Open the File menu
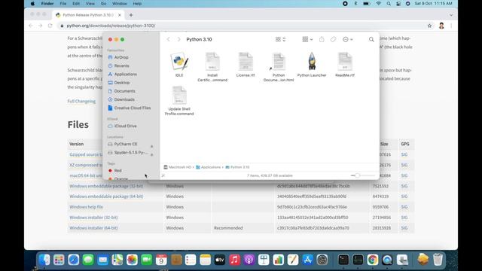This screenshot has height=271, width=482. [63, 4]
